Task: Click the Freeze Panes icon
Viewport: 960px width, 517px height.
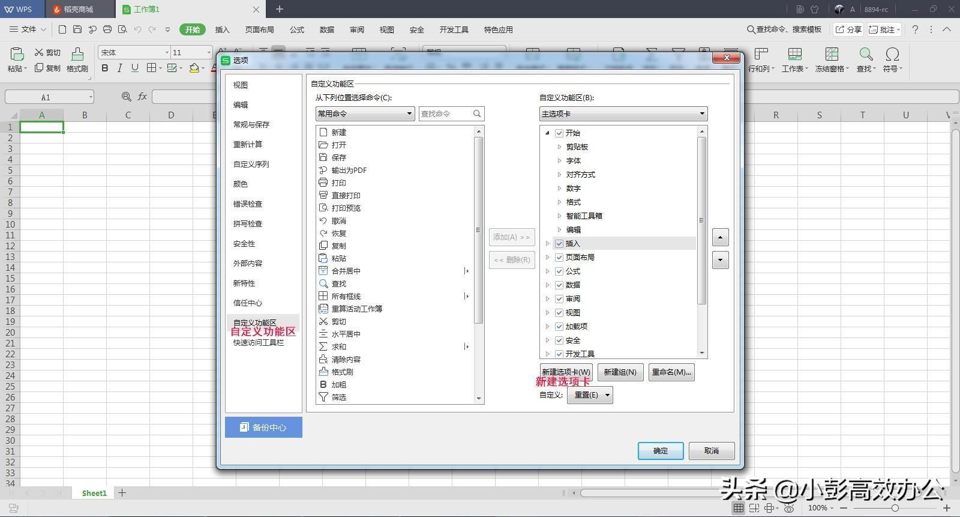Action: [832, 54]
